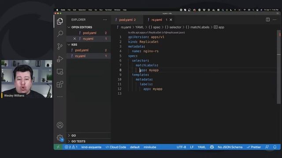The height and width of the screenshot is (158, 282).
Task: Open the Manage gear settings icon
Action: coord(60,137)
